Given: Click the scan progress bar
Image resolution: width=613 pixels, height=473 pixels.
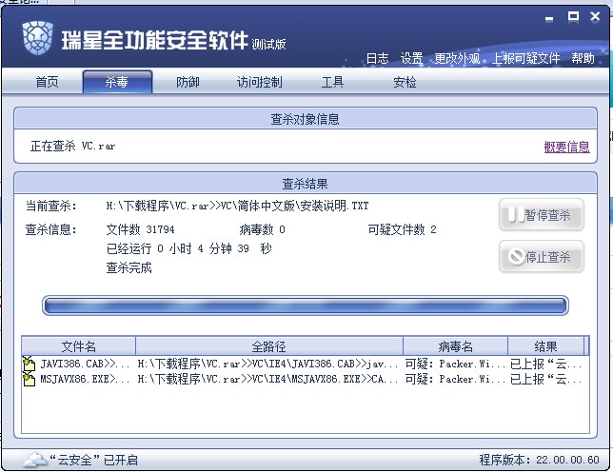Looking at the screenshot, I should (x=306, y=305).
